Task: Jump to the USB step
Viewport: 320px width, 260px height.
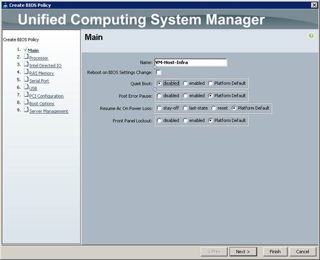Action: click(33, 89)
